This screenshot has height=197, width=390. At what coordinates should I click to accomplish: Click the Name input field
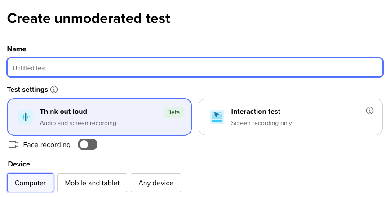195,68
